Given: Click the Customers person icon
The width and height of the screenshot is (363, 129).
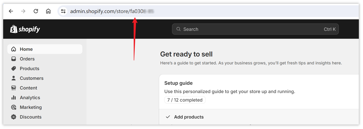Looking at the screenshot, I should click(14, 78).
